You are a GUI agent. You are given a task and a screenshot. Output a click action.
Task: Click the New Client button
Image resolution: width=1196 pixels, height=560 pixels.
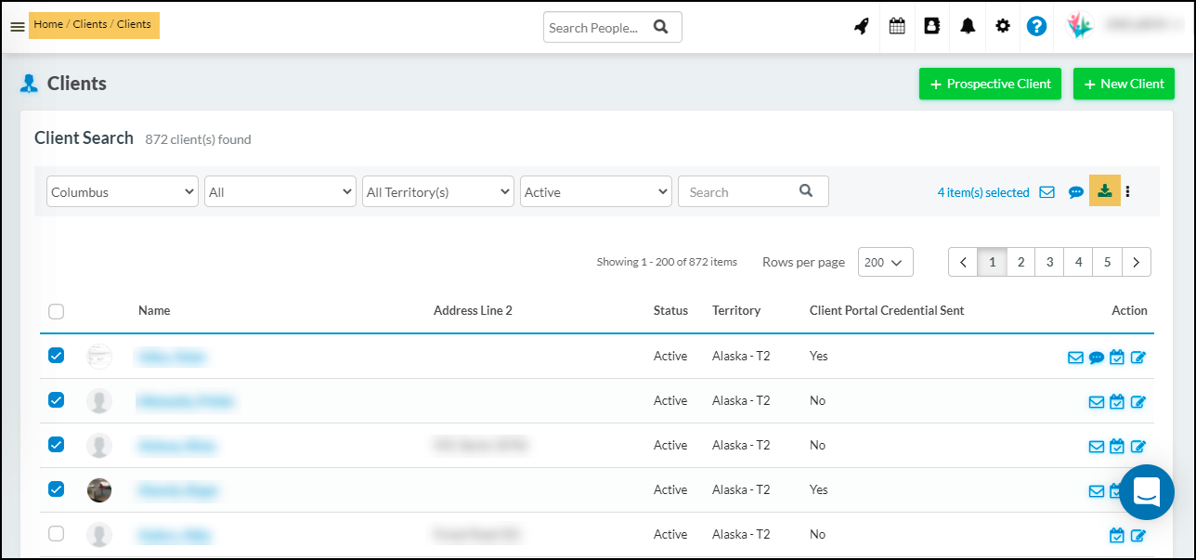tap(1124, 84)
